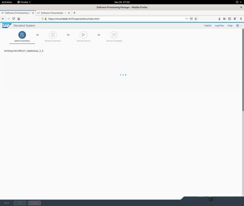Click the Review Parameters label

coord(53,41)
